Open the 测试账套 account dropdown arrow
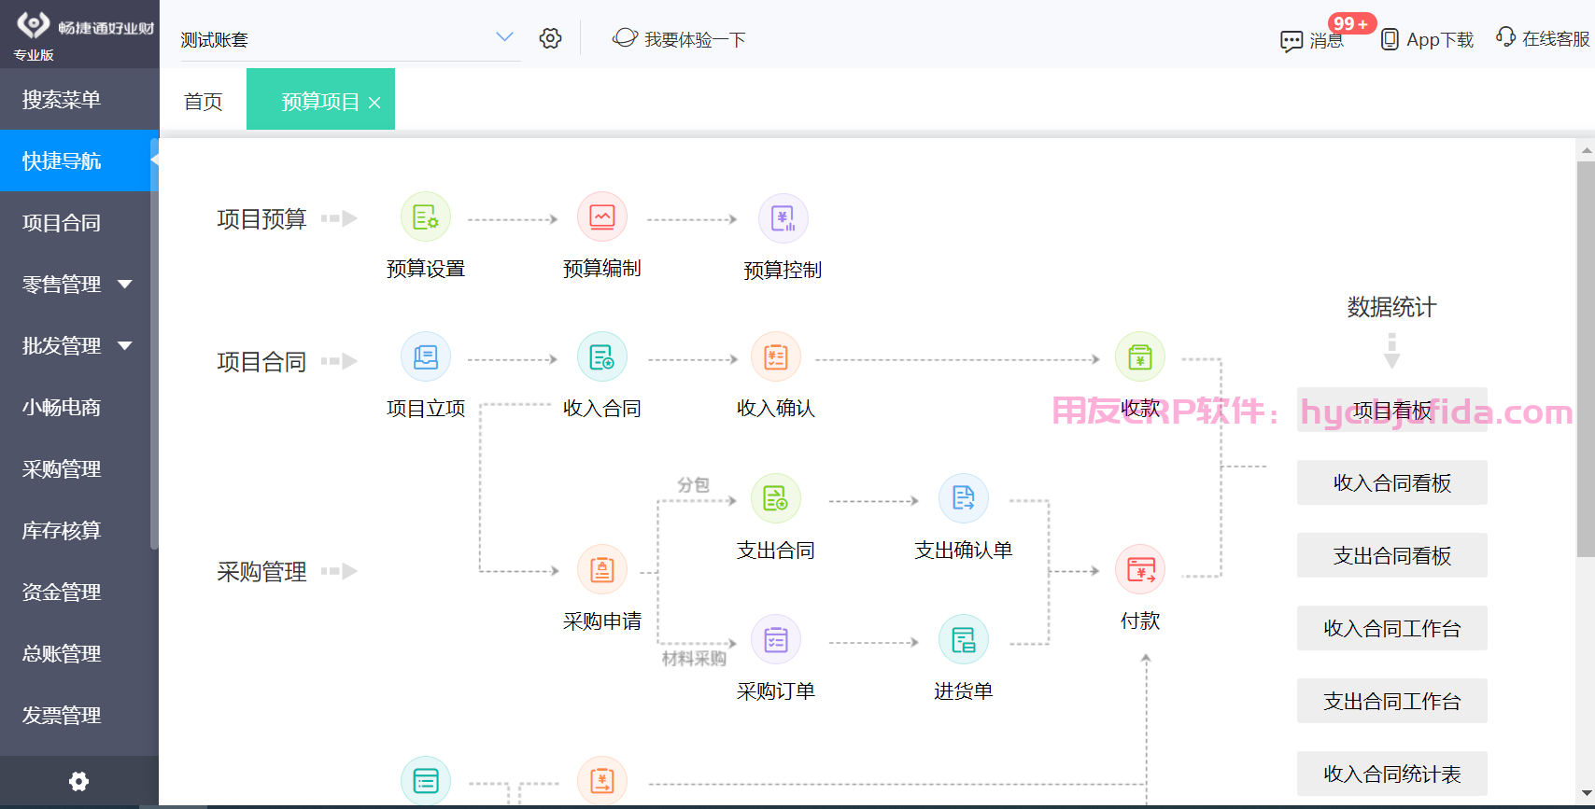 point(504,37)
